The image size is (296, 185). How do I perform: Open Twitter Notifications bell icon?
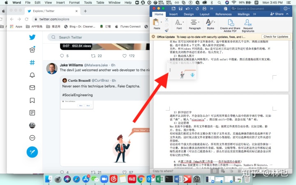click(32, 75)
